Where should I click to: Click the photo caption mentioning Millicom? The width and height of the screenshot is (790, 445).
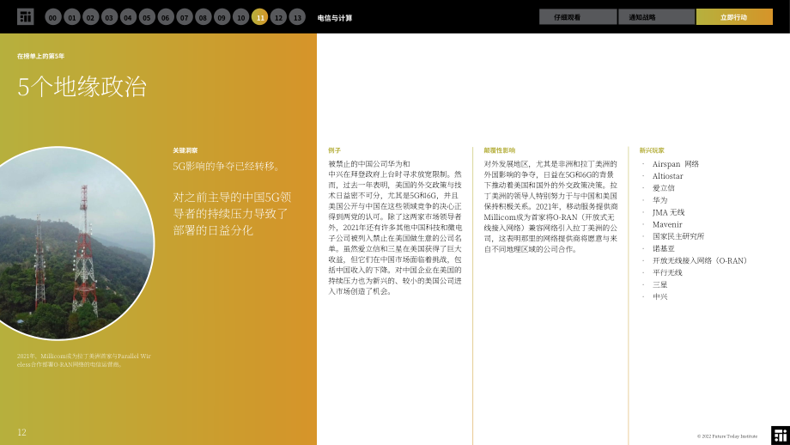(83, 360)
